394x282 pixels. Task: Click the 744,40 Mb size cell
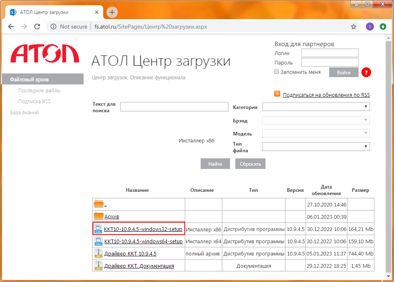tap(361, 253)
